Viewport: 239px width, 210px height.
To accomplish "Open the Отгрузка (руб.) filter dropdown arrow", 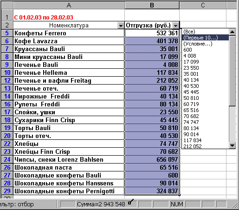I will [175, 26].
